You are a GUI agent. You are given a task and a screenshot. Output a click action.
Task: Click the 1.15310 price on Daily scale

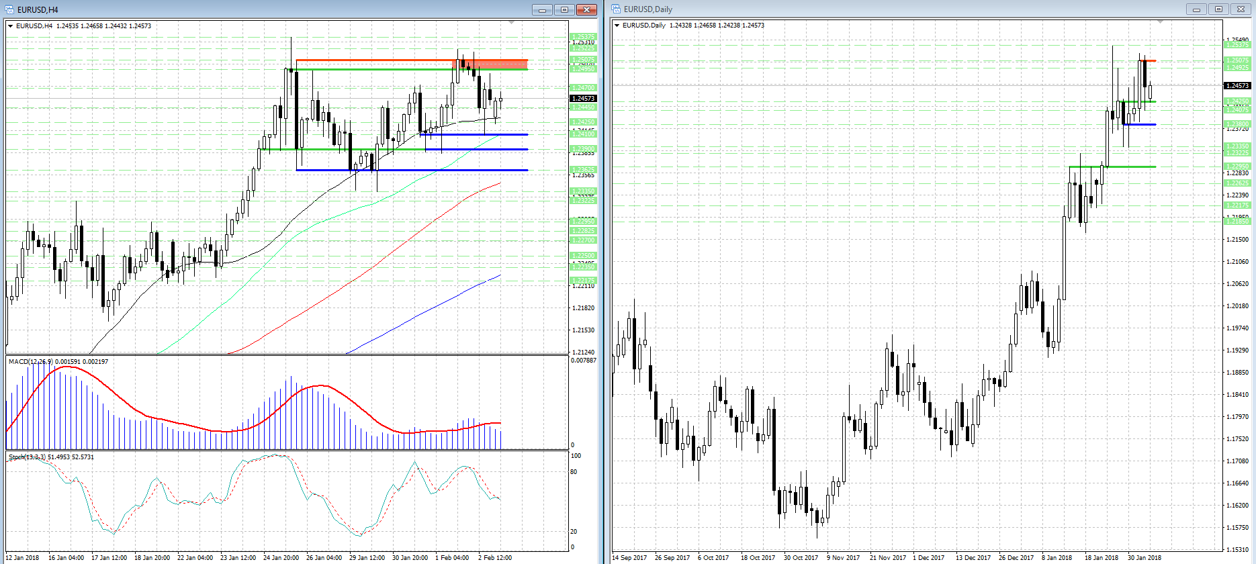[1237, 550]
